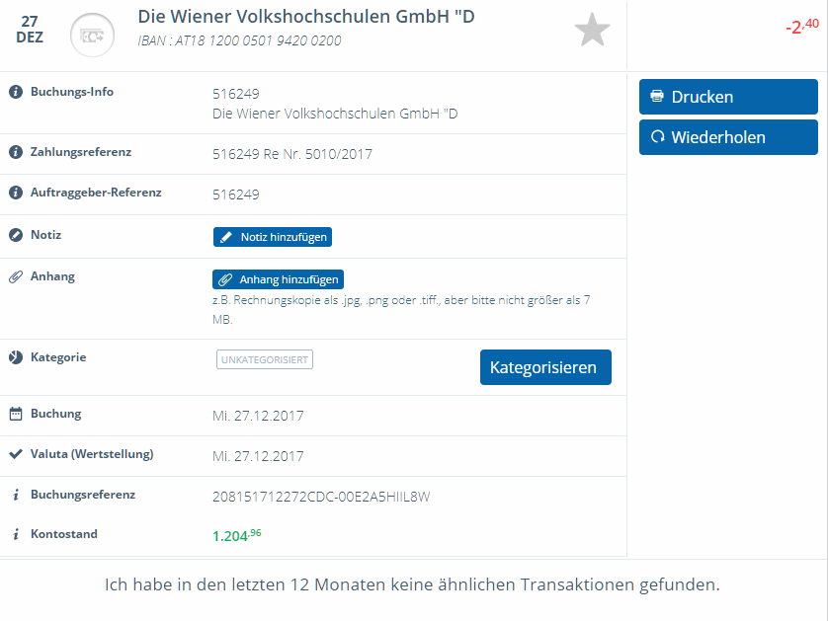Click the Buchungs-Info number 516249
The image size is (828, 621).
tap(235, 94)
